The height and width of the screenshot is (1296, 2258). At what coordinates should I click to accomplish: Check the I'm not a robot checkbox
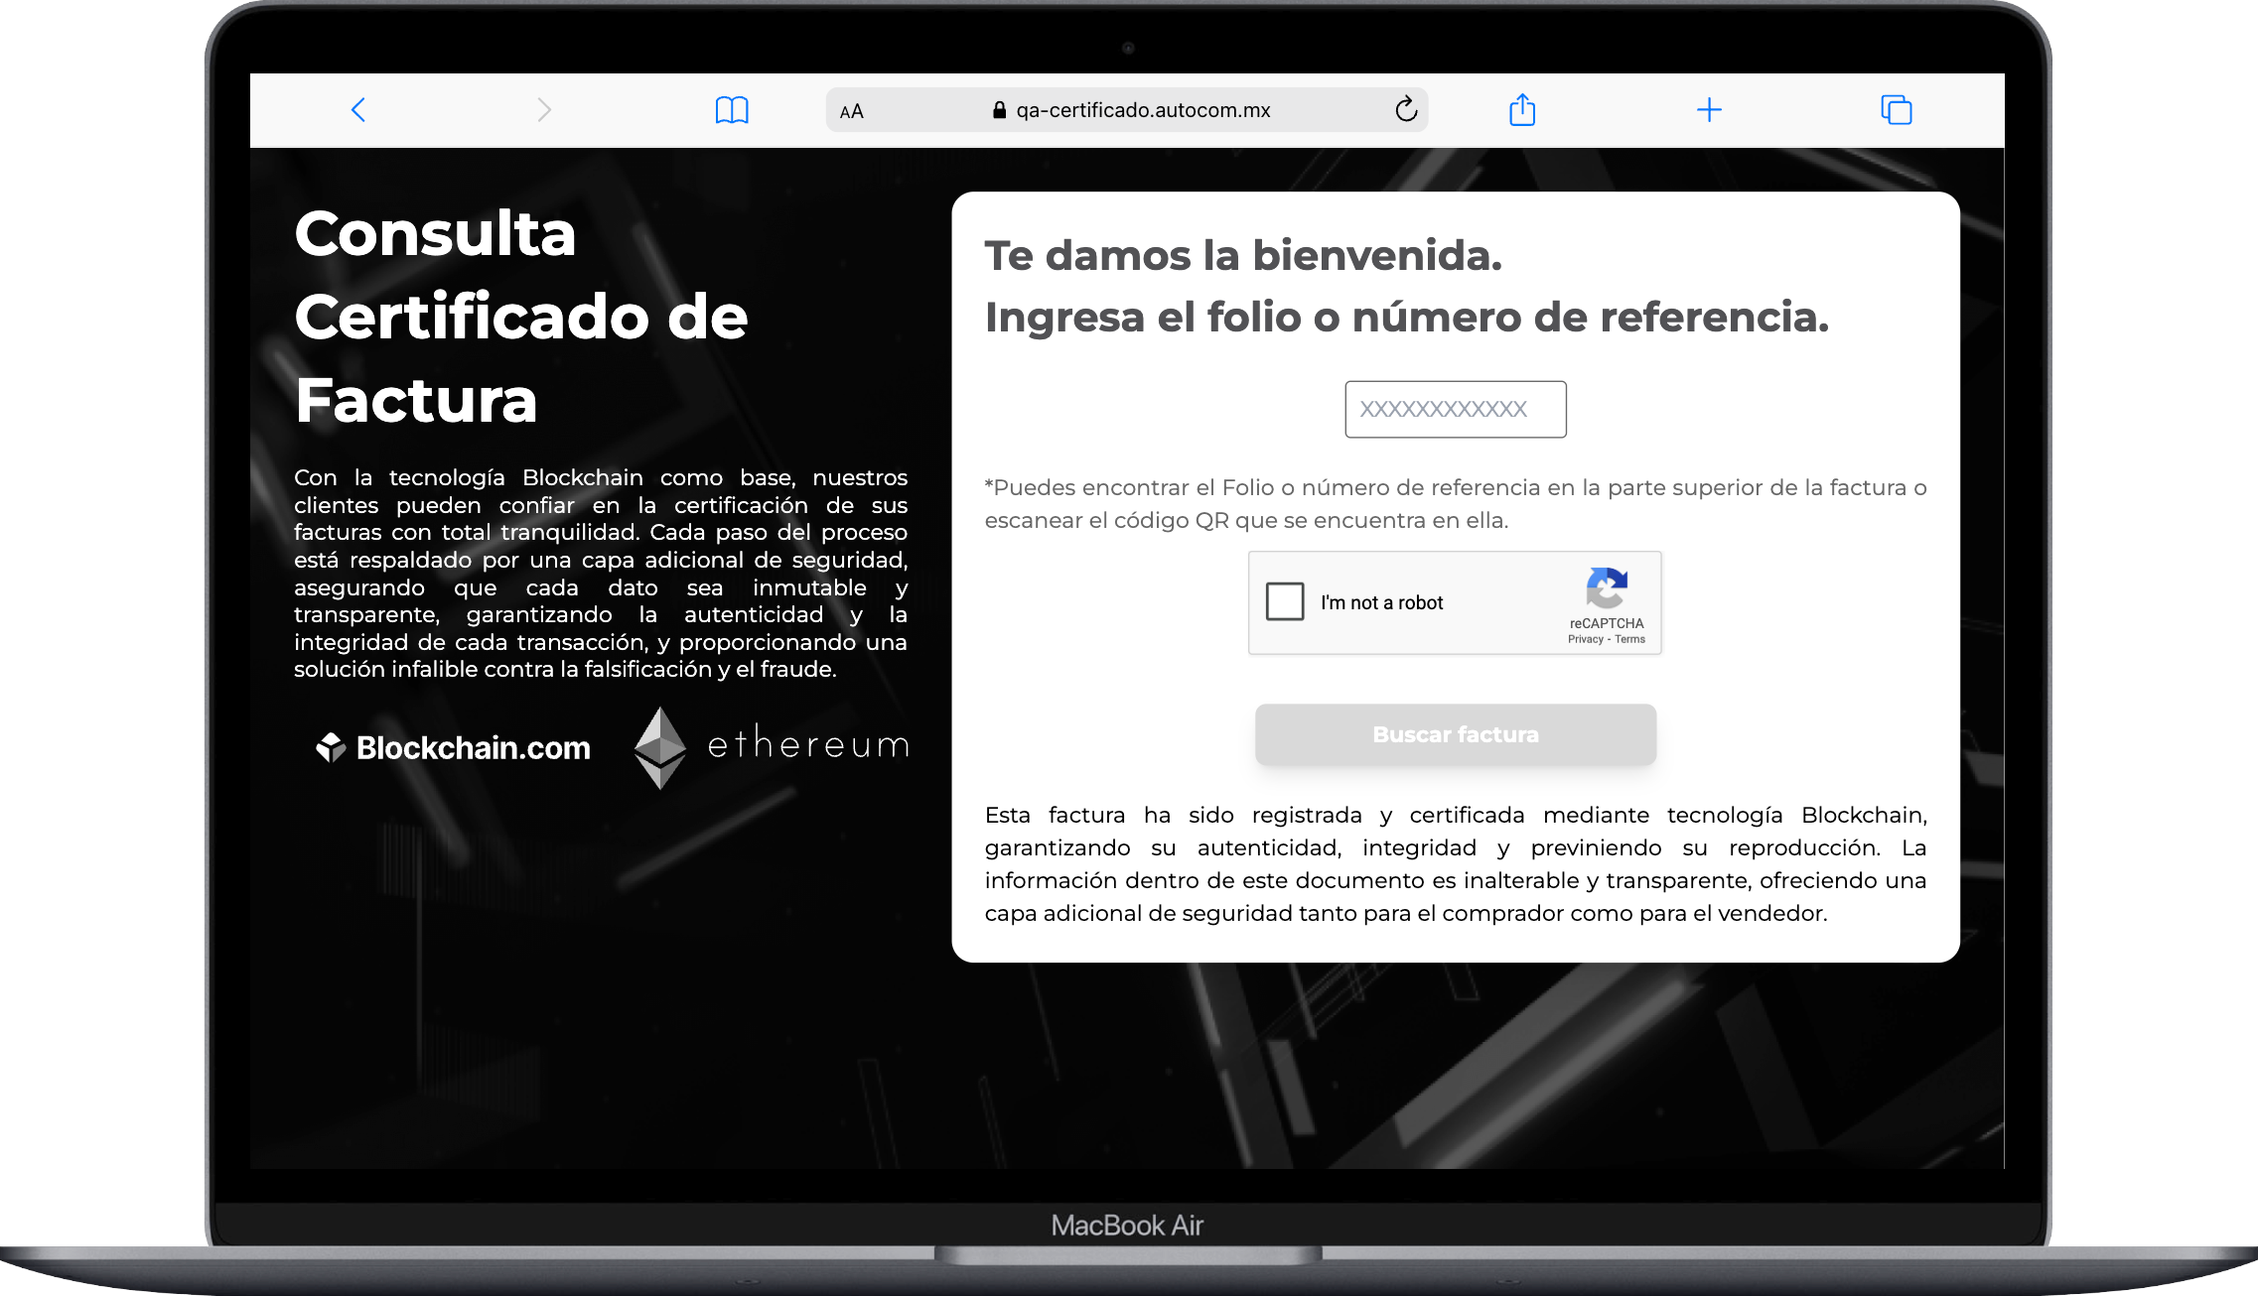click(x=1284, y=601)
